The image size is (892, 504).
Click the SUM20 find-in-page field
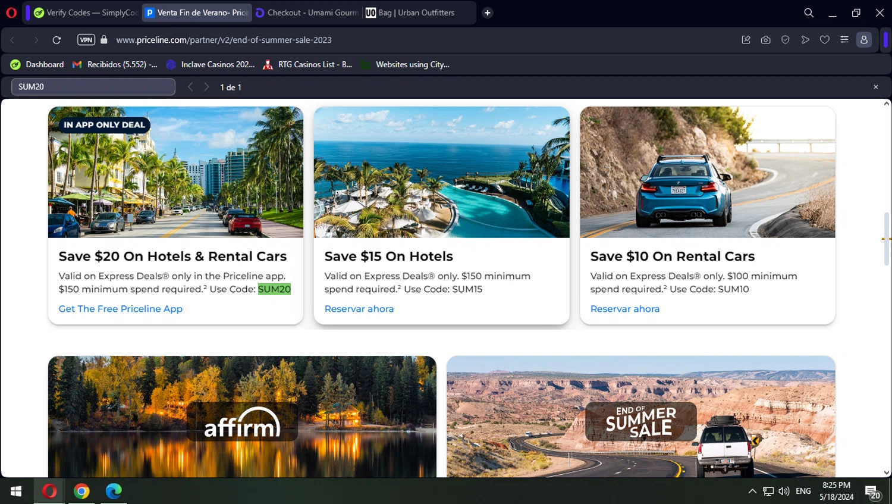tap(93, 87)
